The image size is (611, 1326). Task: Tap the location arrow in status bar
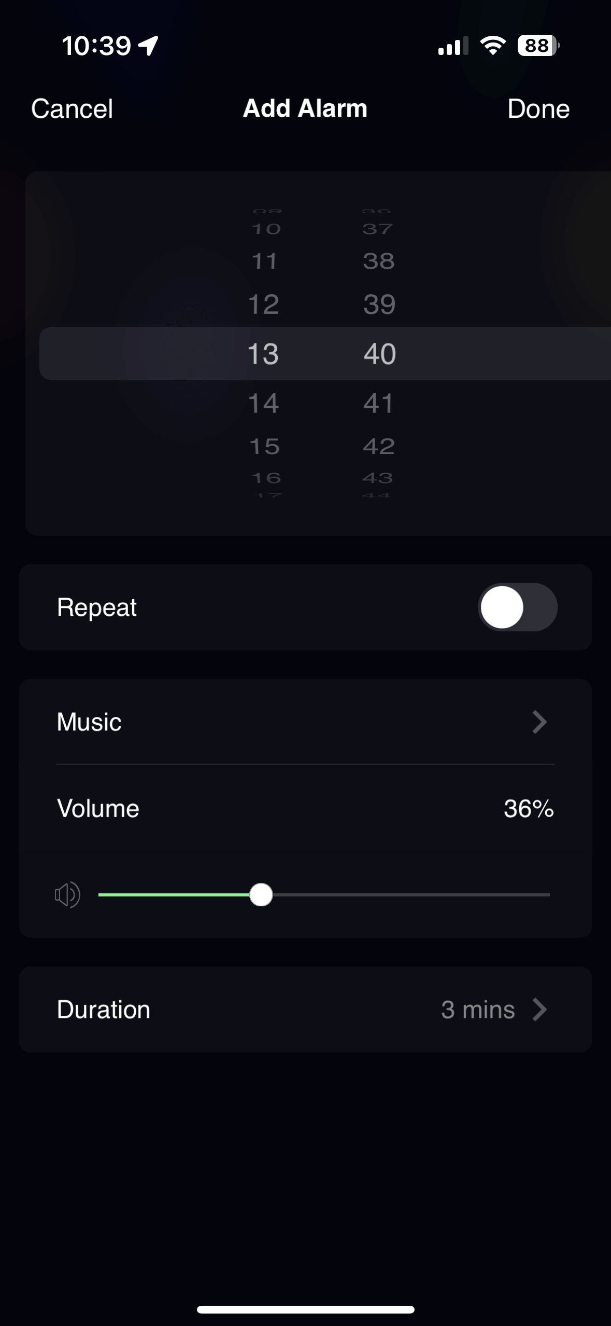(148, 46)
